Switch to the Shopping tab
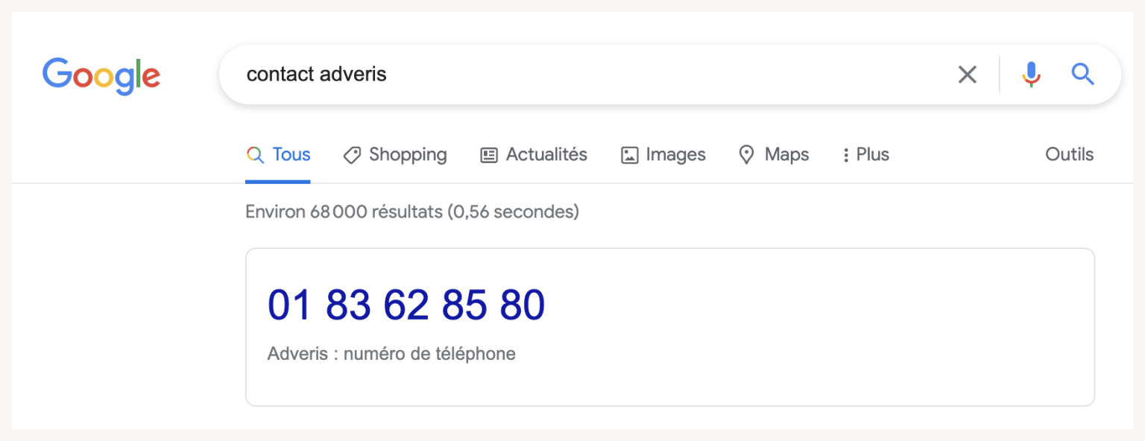Screen dimensions: 1145x441 [408, 154]
